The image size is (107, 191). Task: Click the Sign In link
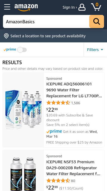pyautogui.click(x=70, y=7)
